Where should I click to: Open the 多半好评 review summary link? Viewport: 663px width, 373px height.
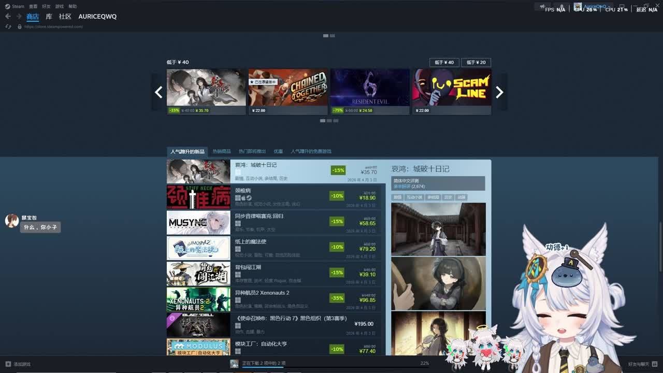[x=402, y=186]
